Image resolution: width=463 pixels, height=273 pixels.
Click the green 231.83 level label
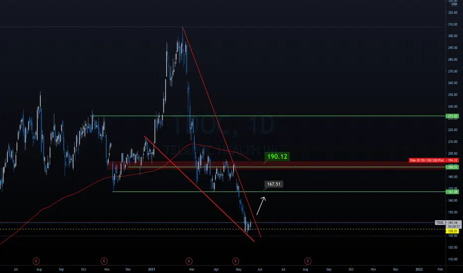click(x=453, y=116)
